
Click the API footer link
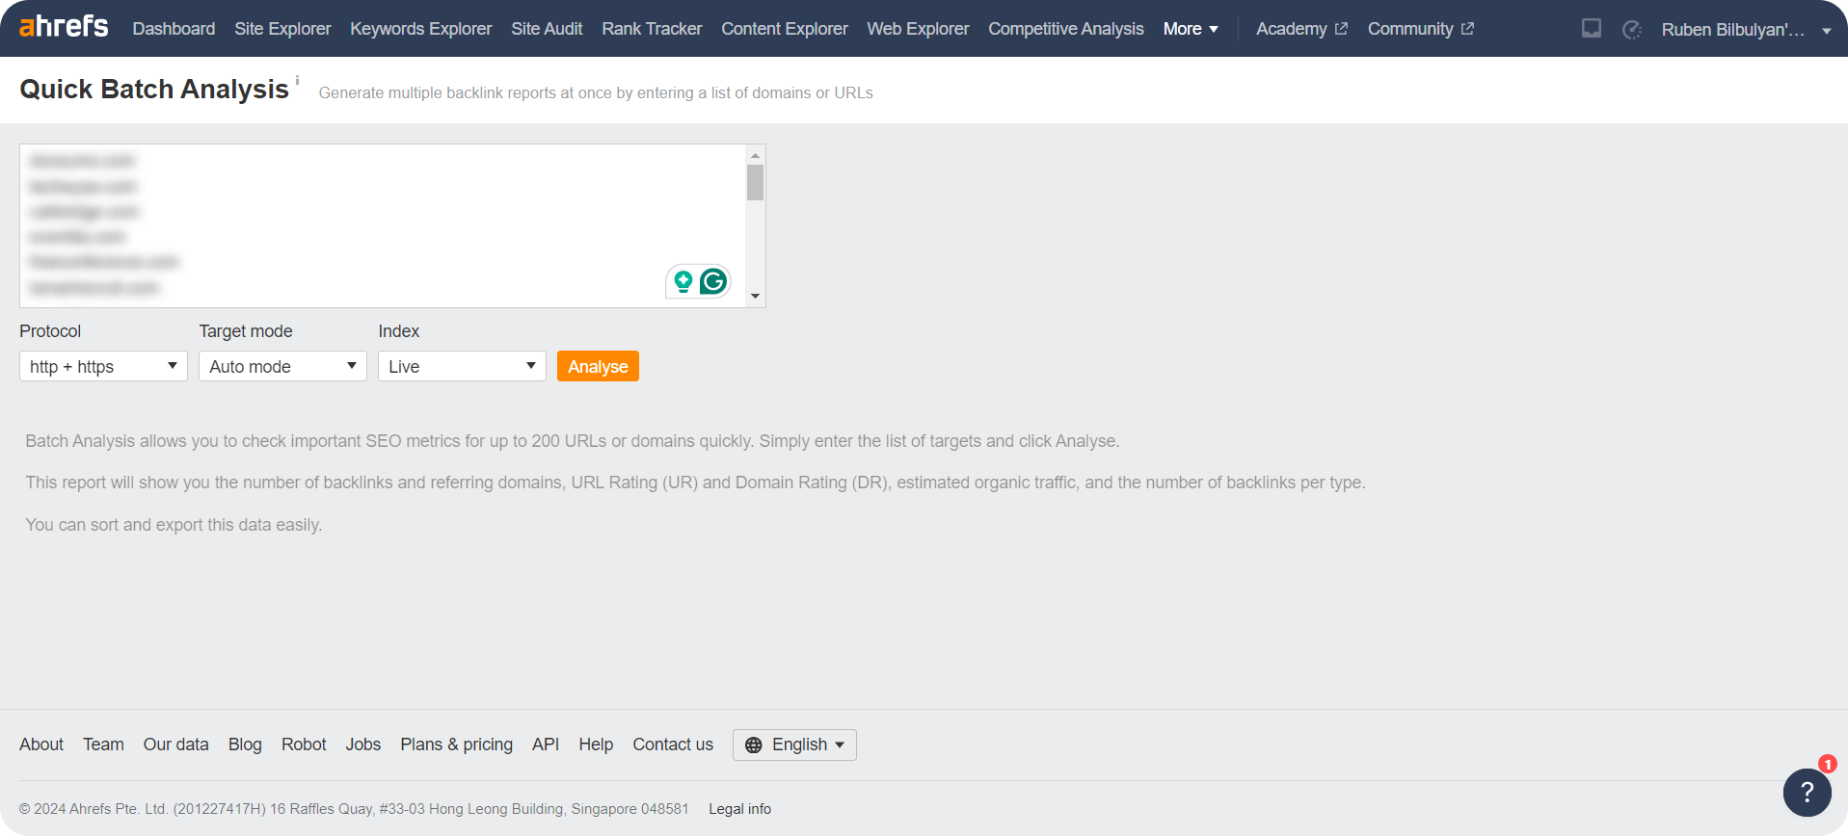(x=546, y=745)
